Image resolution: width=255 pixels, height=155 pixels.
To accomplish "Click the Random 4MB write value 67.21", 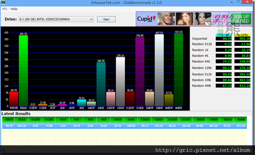I will point(224,86).
